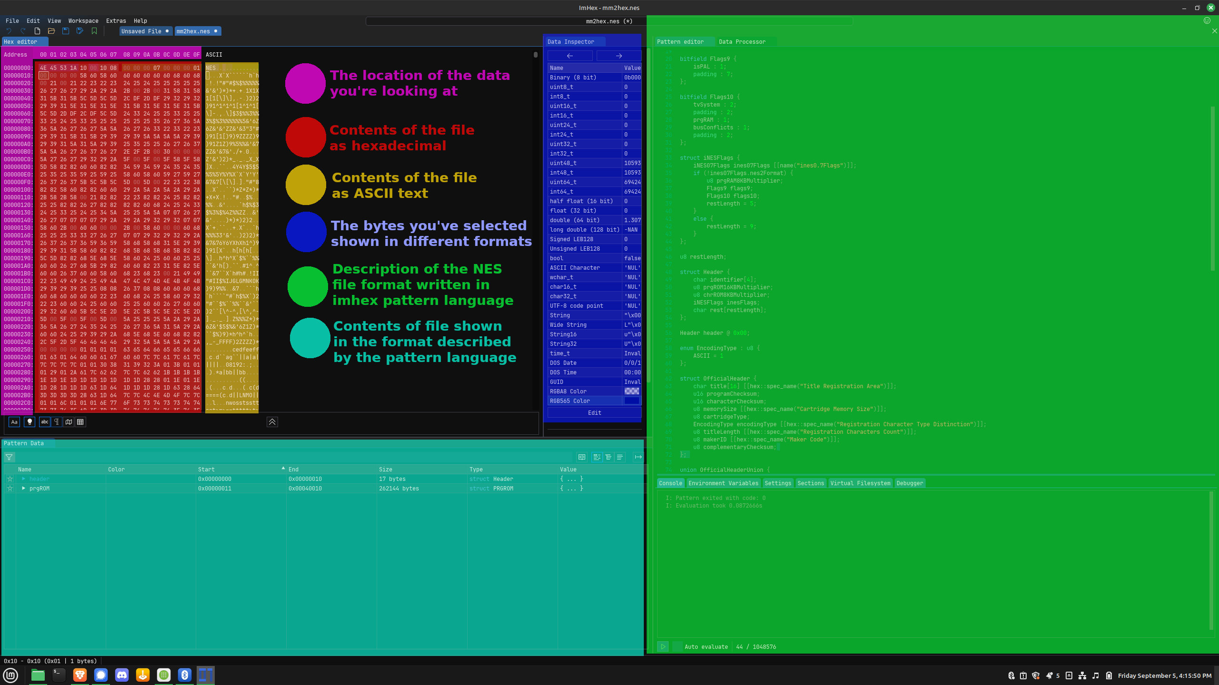
Task: Click the RGBA8 Color swatch value
Action: (632, 391)
